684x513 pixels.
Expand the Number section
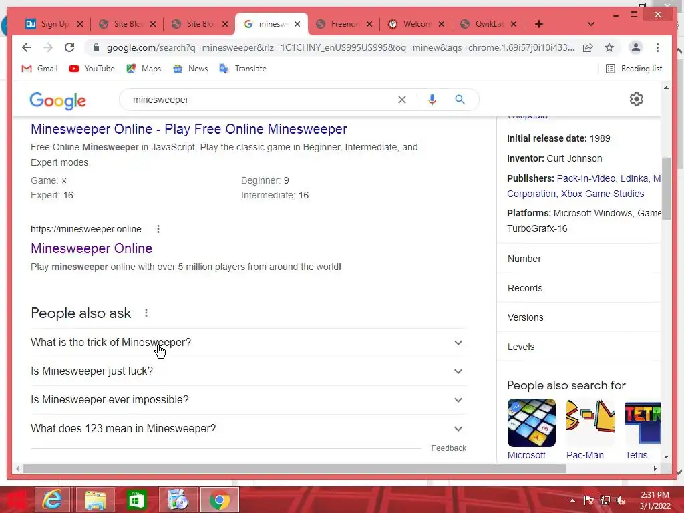[x=578, y=259]
